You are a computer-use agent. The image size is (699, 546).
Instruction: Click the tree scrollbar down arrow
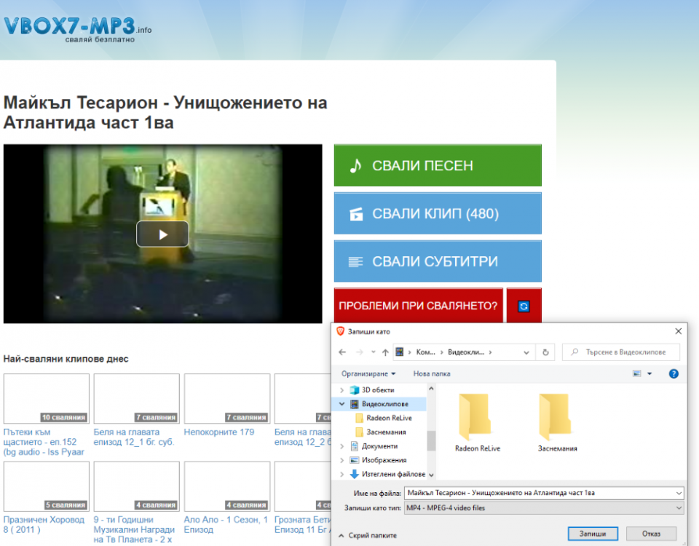pos(431,475)
